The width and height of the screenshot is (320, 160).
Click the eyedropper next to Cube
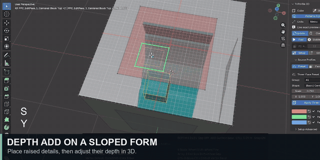(315, 11)
